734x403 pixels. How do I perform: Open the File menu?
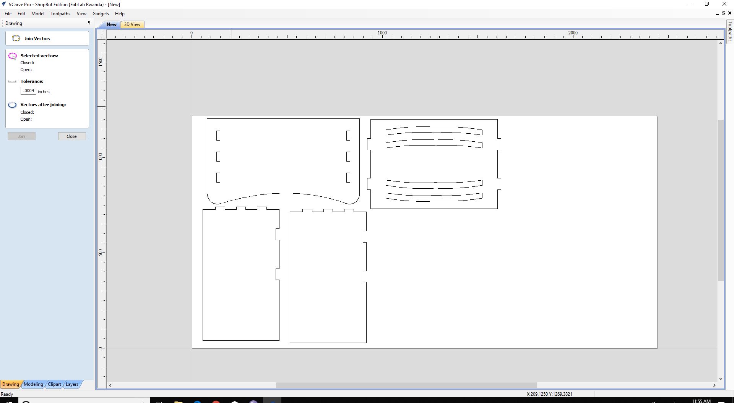pyautogui.click(x=8, y=14)
